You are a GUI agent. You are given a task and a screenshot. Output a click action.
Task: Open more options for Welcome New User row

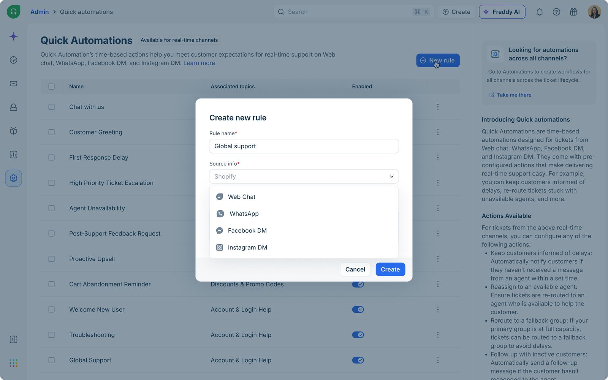click(x=438, y=309)
